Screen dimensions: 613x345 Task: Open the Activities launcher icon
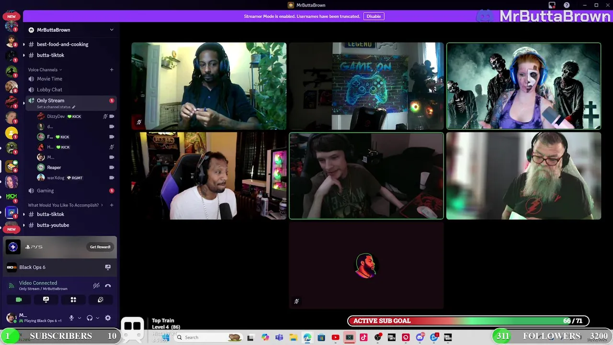[73, 299]
